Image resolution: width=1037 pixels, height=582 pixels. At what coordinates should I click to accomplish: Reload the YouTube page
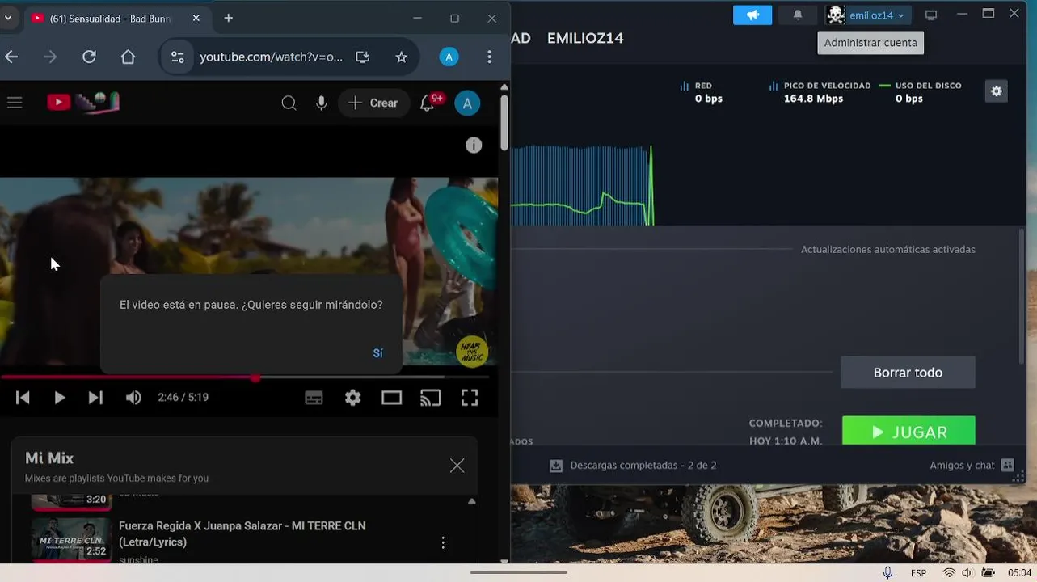(89, 57)
